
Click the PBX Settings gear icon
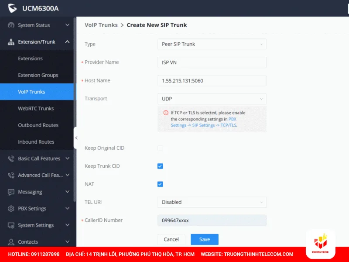point(11,209)
